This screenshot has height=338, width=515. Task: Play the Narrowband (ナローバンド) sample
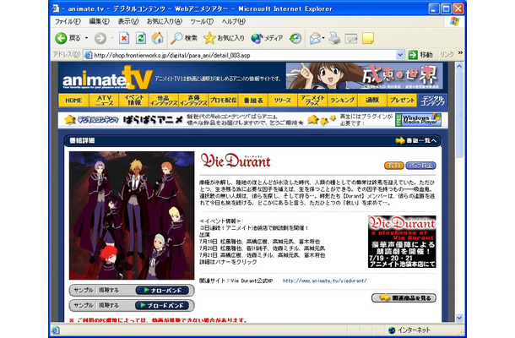coord(162,291)
